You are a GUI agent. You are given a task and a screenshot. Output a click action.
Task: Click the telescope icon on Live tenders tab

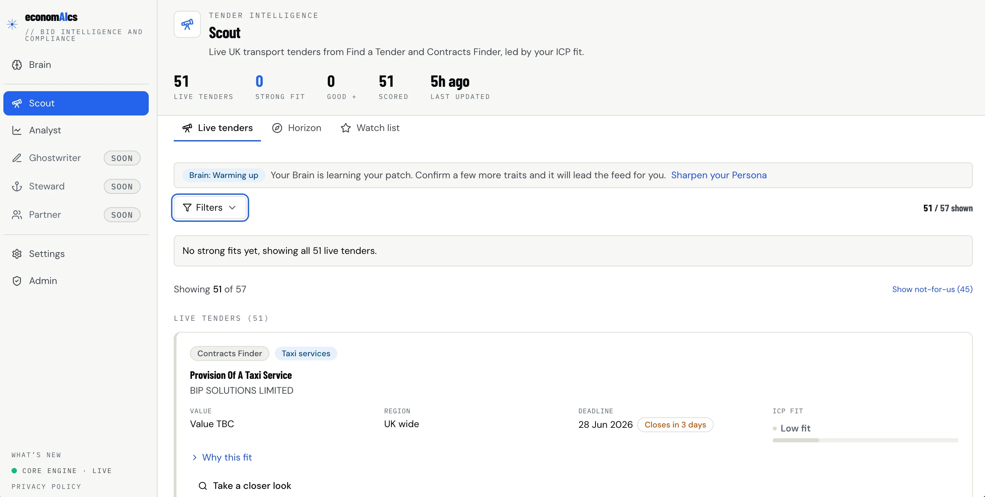[x=187, y=128]
